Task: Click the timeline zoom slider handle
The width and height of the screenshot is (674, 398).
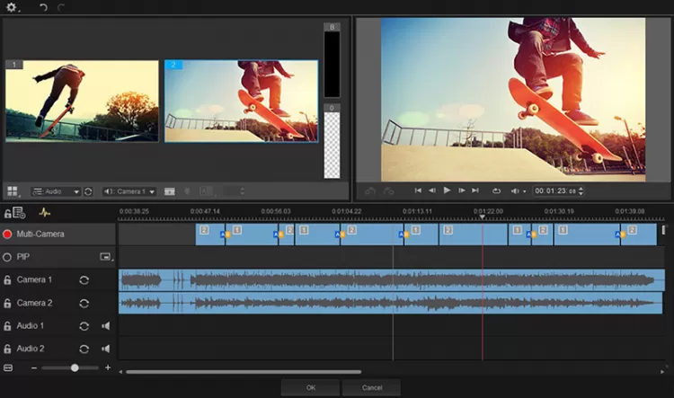Action: click(x=75, y=367)
